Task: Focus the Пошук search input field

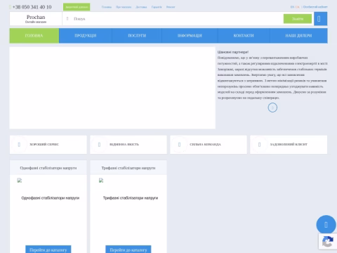Action: pos(177,19)
